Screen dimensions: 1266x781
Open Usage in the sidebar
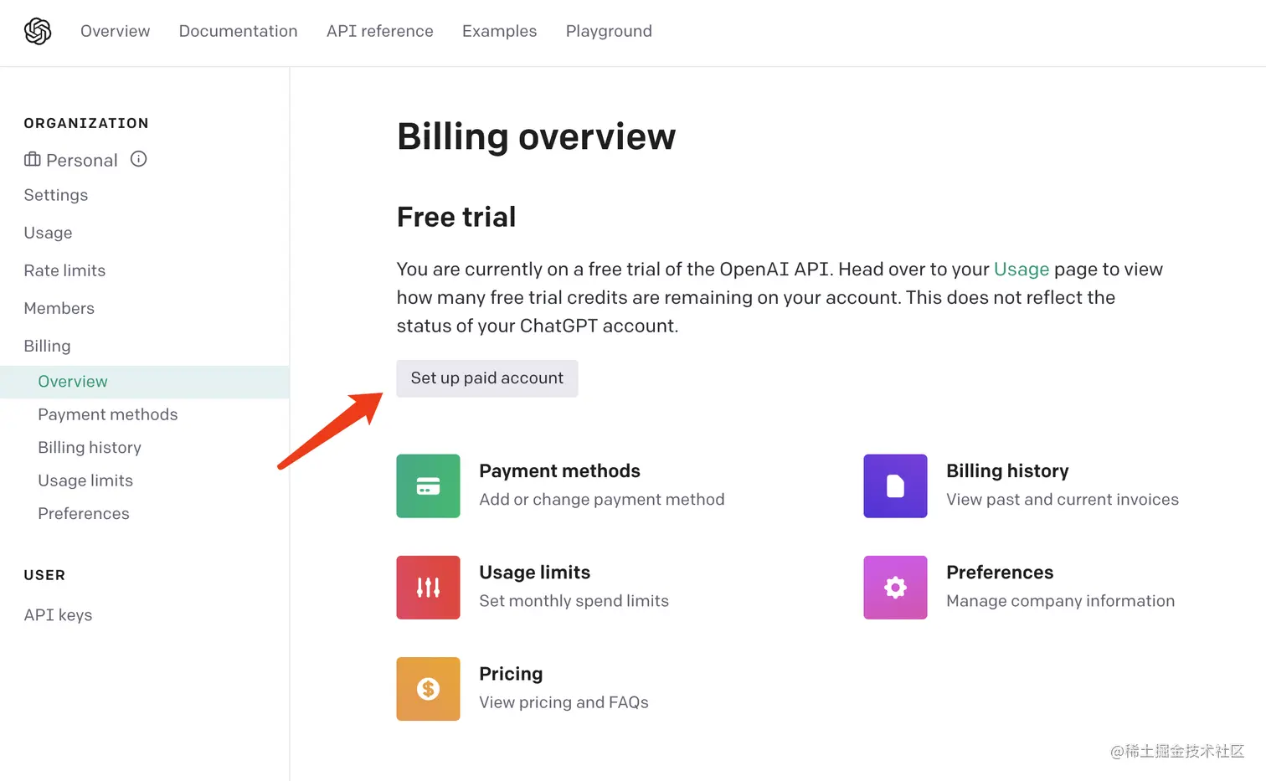[x=48, y=233]
